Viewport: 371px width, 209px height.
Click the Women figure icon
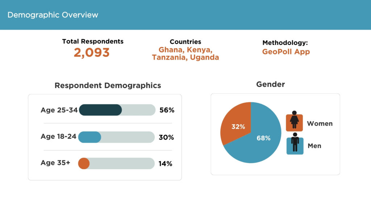pos(294,121)
